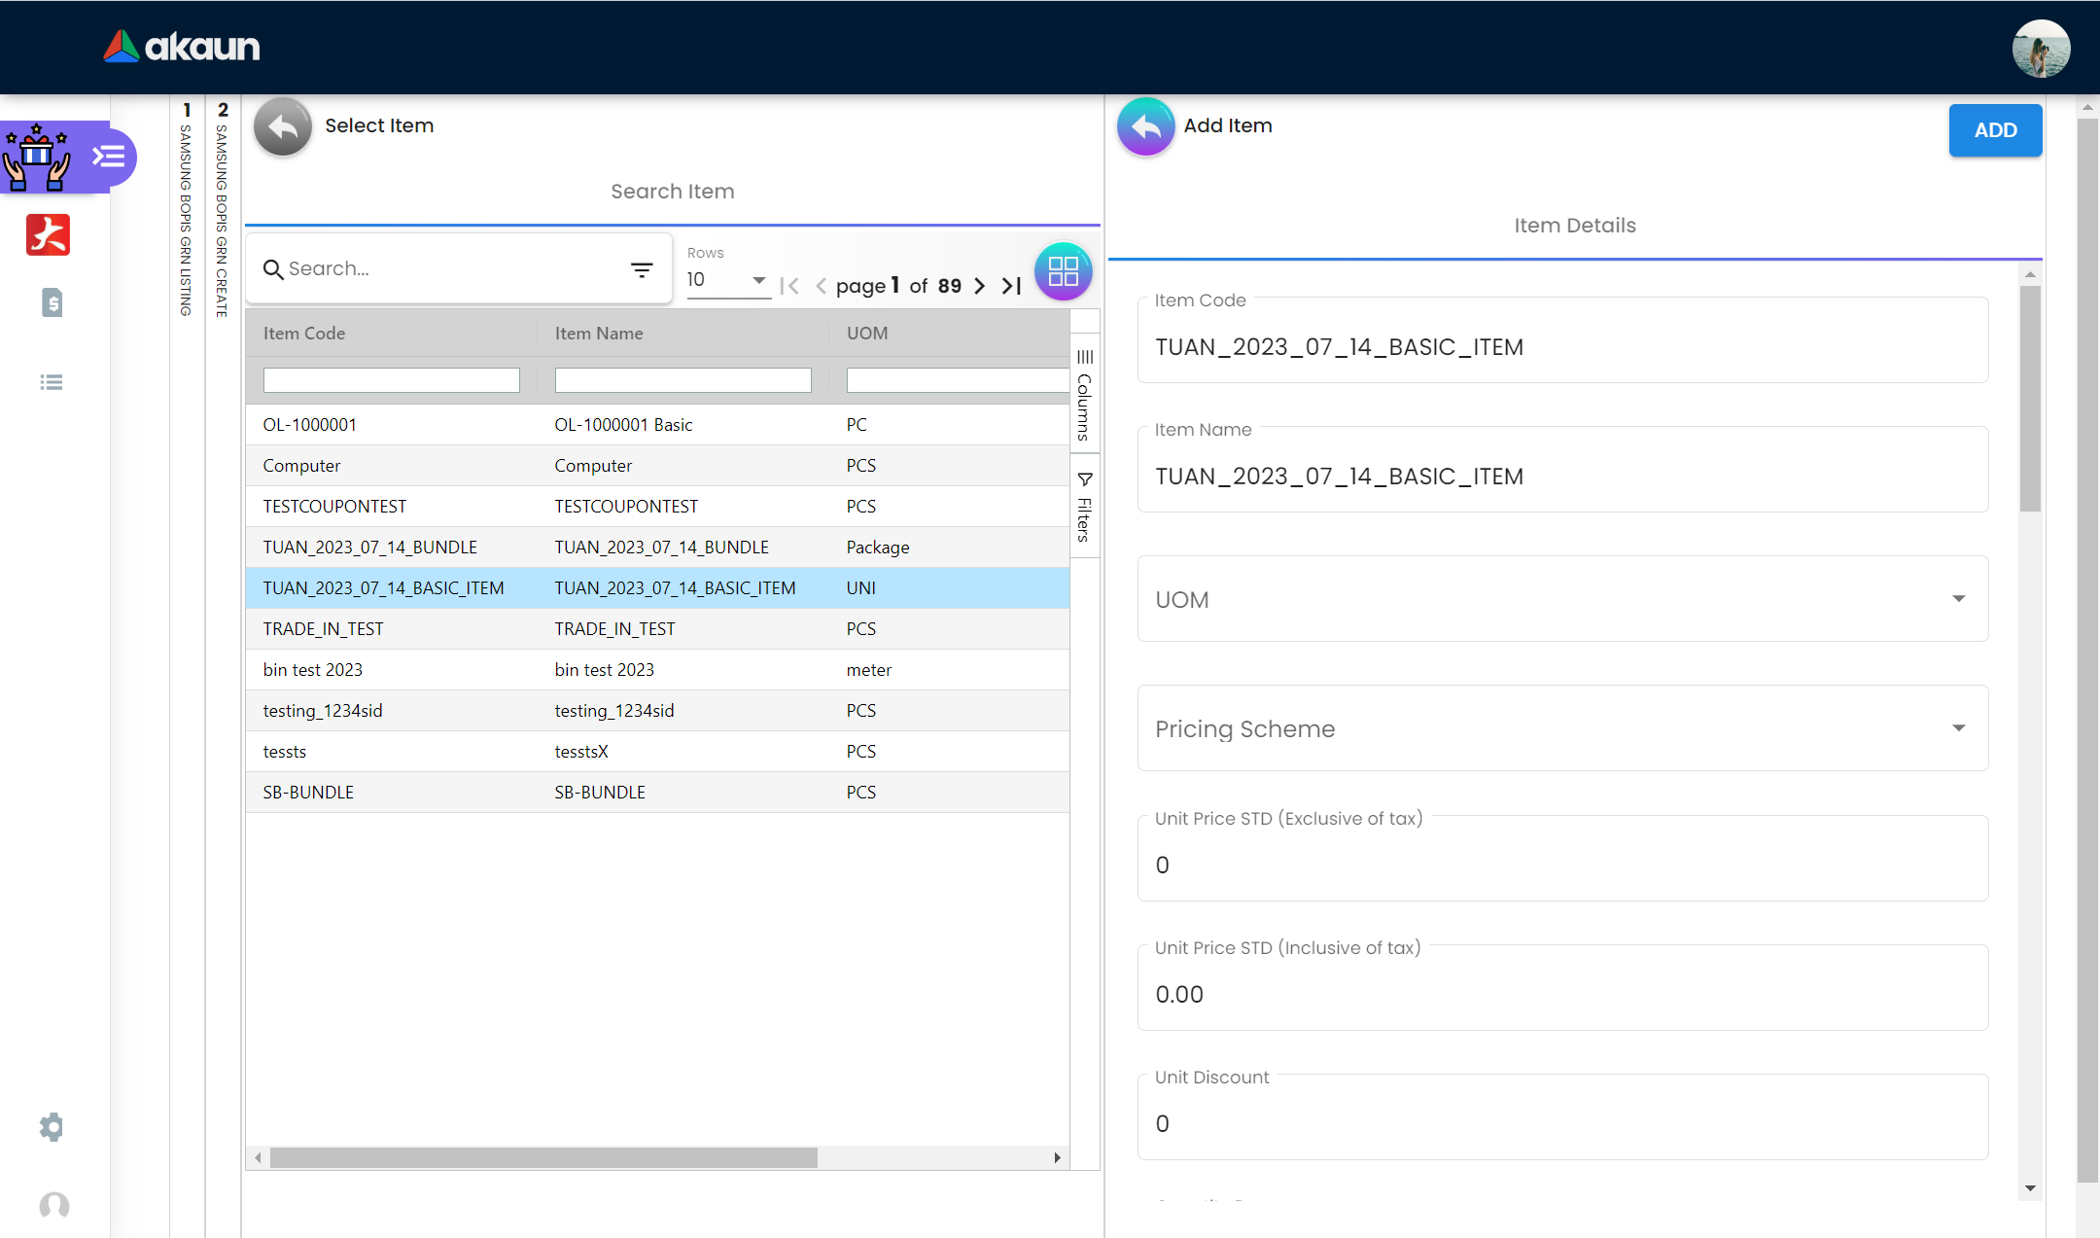Expand the purple sidebar menu toggle
Screen dimensions: 2100x1238
coord(108,157)
